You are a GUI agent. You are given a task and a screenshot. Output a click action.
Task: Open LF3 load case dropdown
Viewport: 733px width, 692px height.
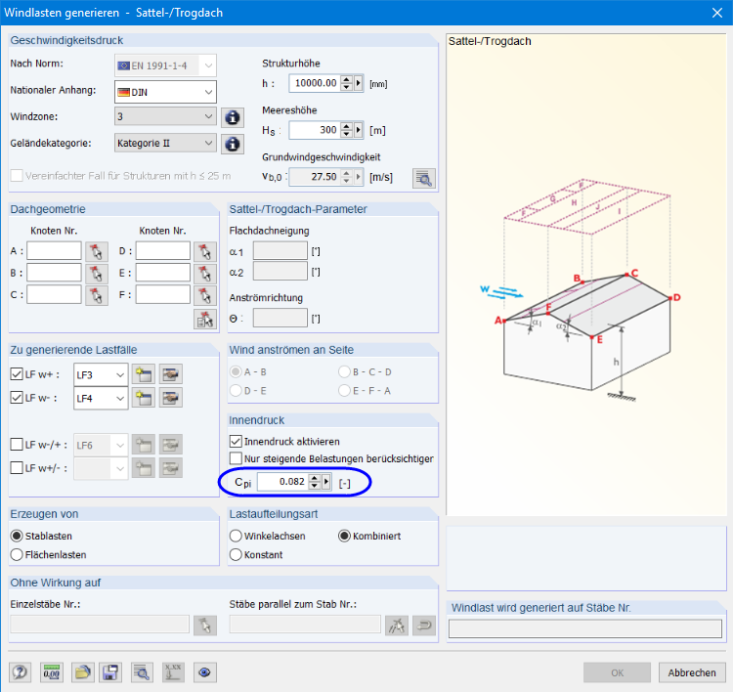[x=101, y=374]
